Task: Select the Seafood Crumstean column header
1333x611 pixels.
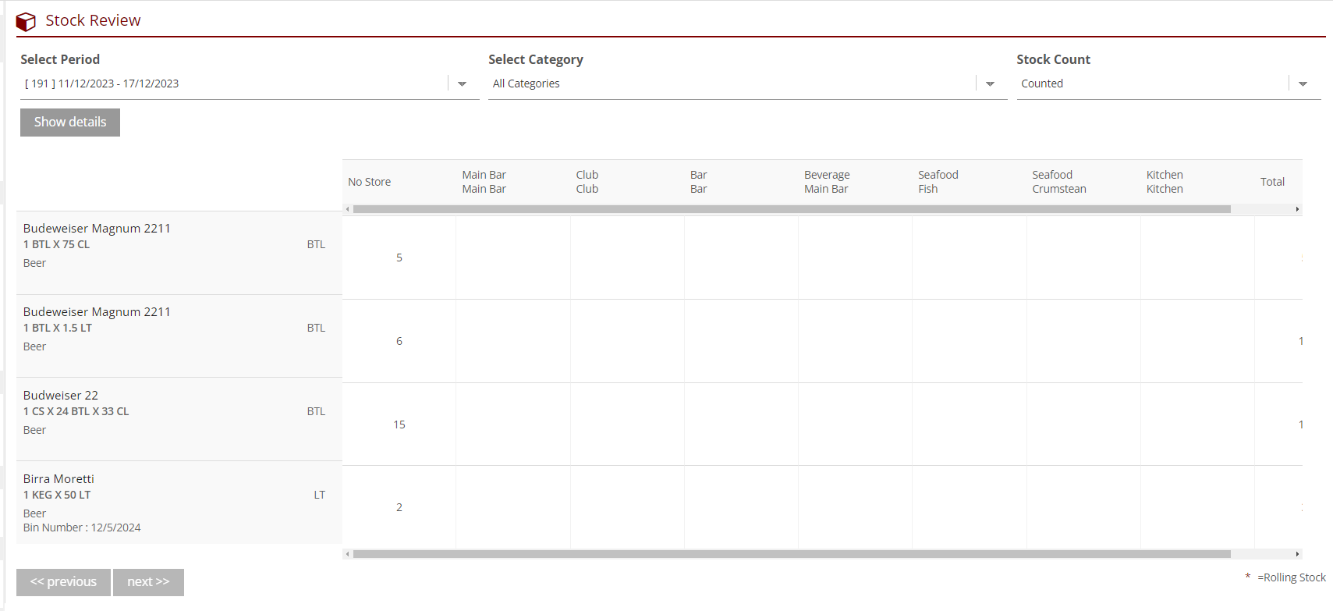Action: [1058, 182]
